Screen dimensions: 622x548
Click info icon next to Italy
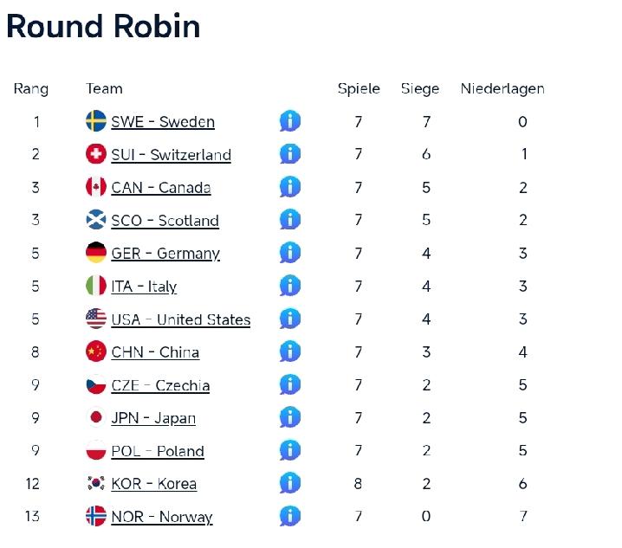(290, 286)
